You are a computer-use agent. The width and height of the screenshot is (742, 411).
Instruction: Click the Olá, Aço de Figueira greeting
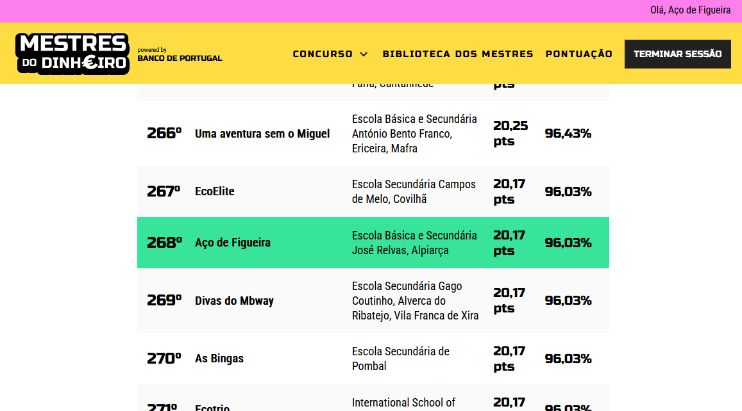pos(690,10)
